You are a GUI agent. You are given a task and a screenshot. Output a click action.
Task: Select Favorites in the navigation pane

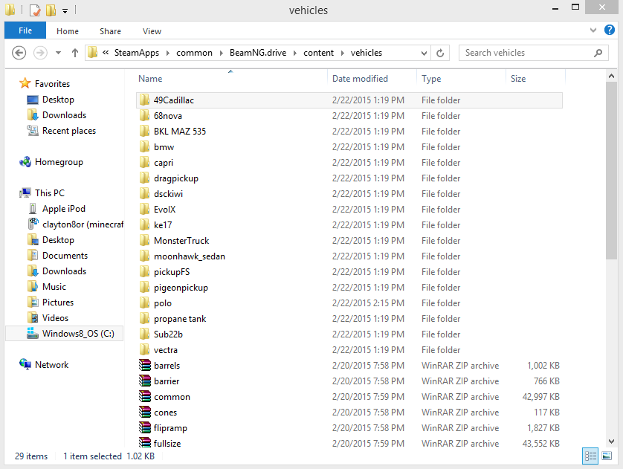coord(52,84)
